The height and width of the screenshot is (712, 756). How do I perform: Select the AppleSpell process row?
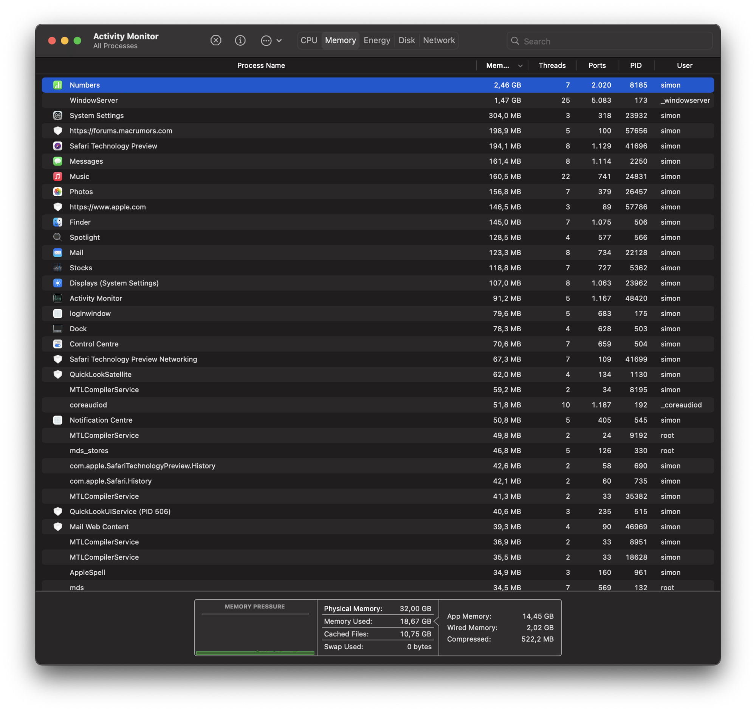378,572
